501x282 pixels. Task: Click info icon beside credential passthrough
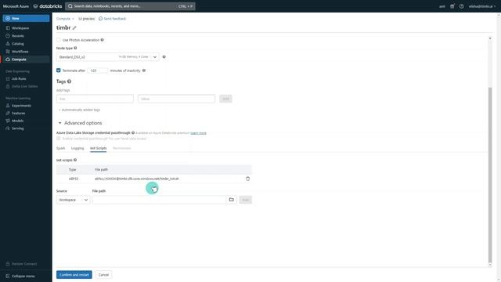(133, 132)
